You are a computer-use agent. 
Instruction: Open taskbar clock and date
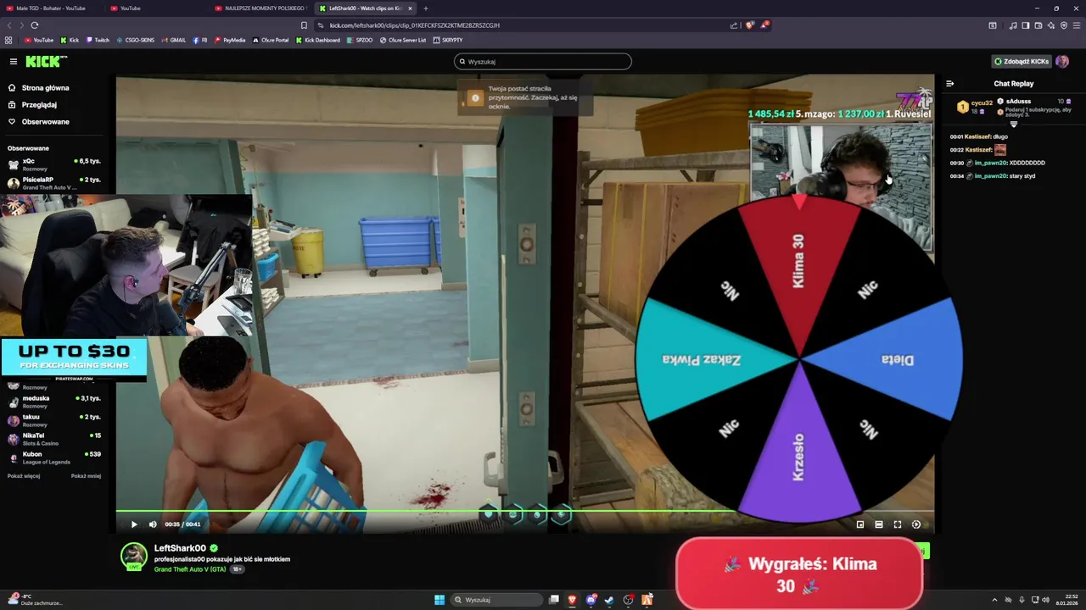(1066, 600)
